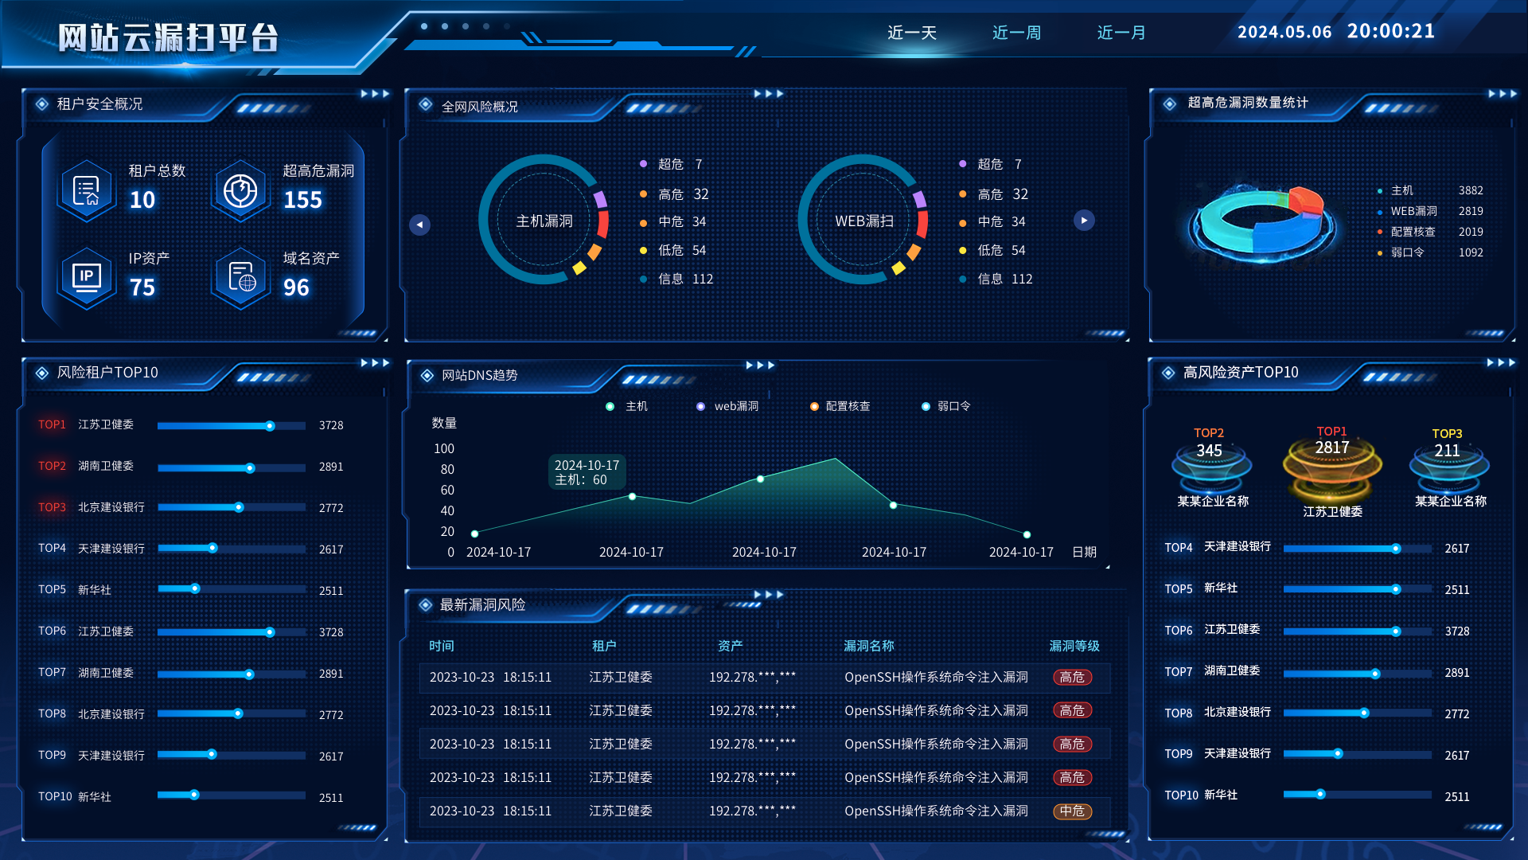1528x860 pixels.
Task: Click the IP asset (IP资产) monitor icon
Action: click(86, 277)
